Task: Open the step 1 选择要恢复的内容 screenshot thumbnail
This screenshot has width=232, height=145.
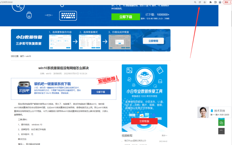Action: 60,42
